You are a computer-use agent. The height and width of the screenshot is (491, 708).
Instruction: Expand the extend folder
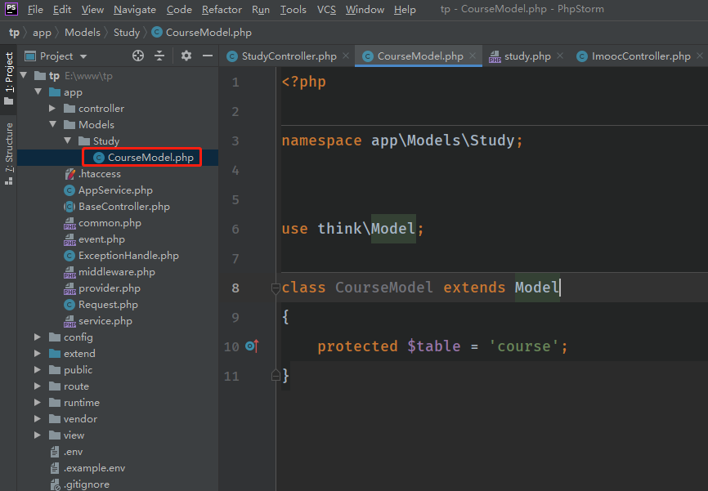coord(38,354)
